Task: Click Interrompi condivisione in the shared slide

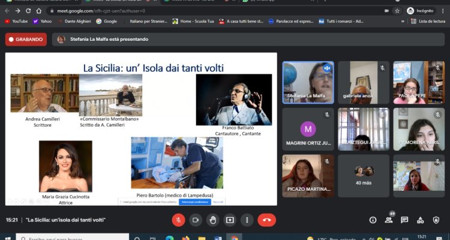Action: pyautogui.click(x=195, y=202)
